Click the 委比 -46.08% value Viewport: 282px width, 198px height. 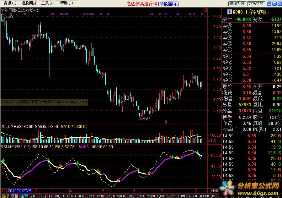tap(243, 19)
